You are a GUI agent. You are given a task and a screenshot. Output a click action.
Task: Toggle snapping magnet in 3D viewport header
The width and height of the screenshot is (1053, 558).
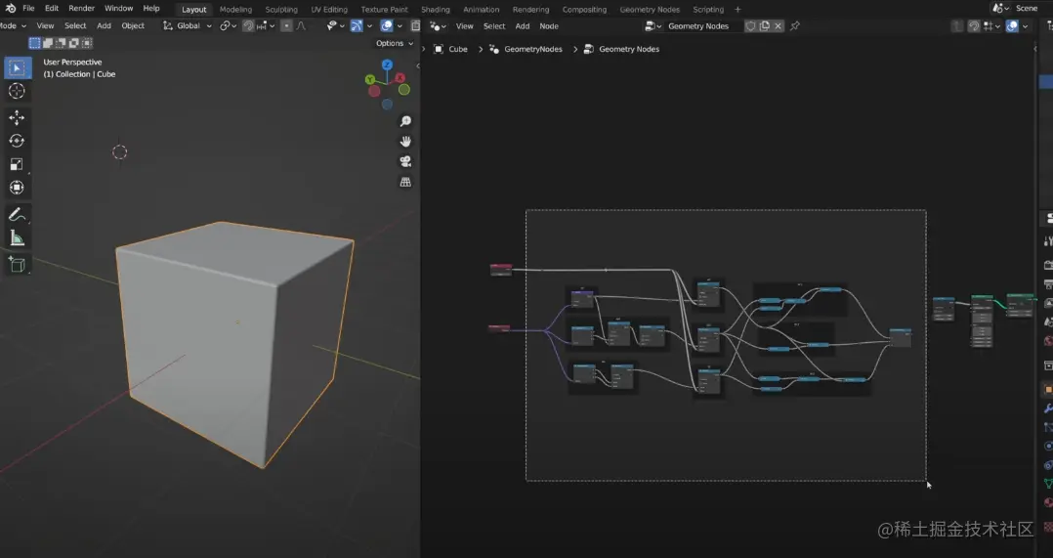pos(248,26)
